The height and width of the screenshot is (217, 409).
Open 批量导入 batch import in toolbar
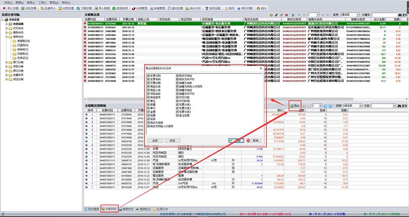coord(49,9)
